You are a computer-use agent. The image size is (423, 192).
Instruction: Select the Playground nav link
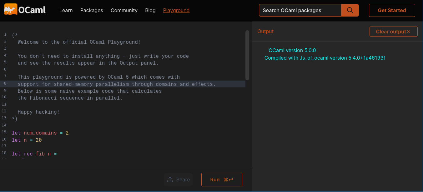(x=176, y=10)
